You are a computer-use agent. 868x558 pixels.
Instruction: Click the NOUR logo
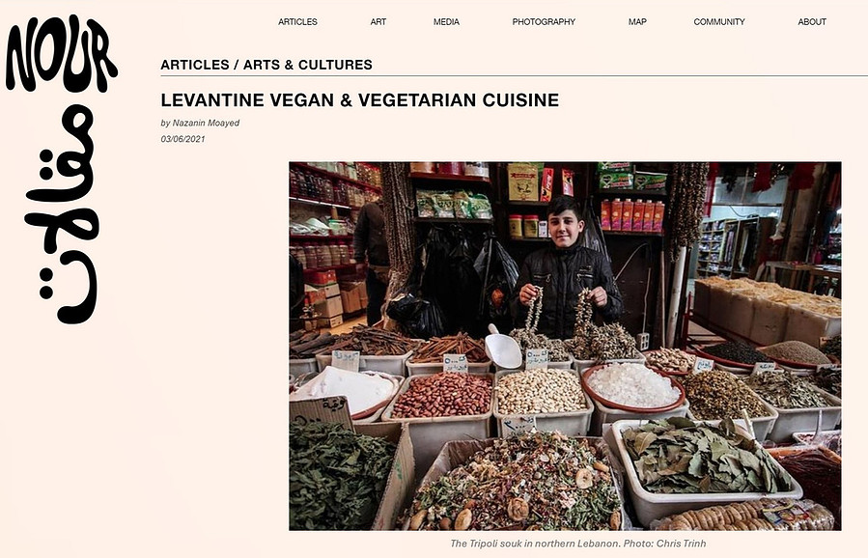[61, 54]
